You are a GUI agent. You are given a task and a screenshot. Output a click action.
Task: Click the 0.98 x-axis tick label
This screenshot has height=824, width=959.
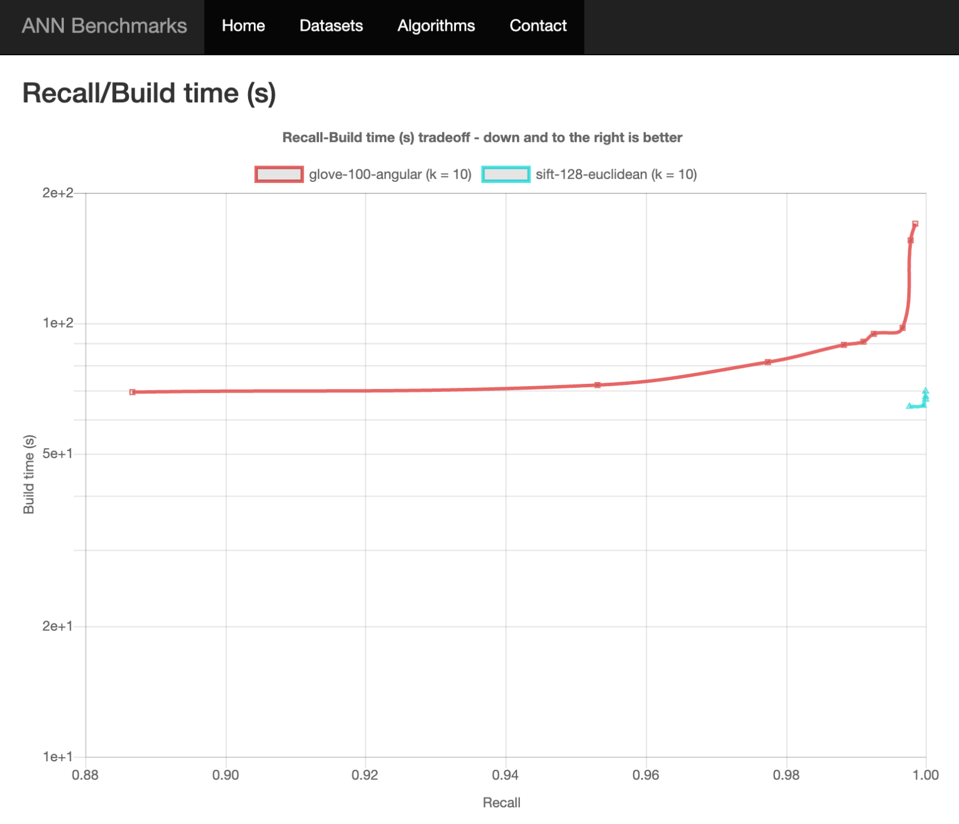786,775
